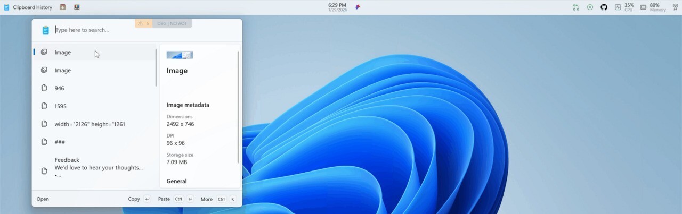
Task: Open the More commands menu
Action: (218, 199)
